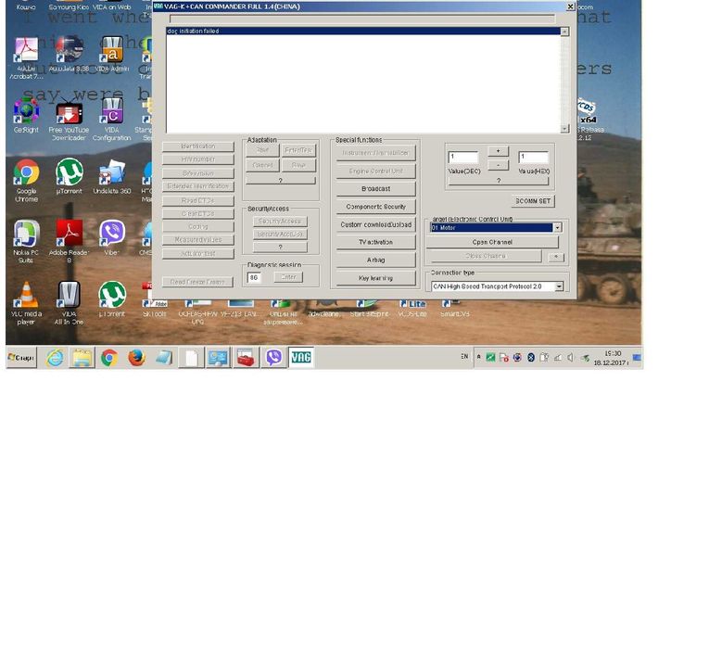Open Windows Explorer folder in taskbar
Screen dimensions: 709x648
tap(82, 358)
